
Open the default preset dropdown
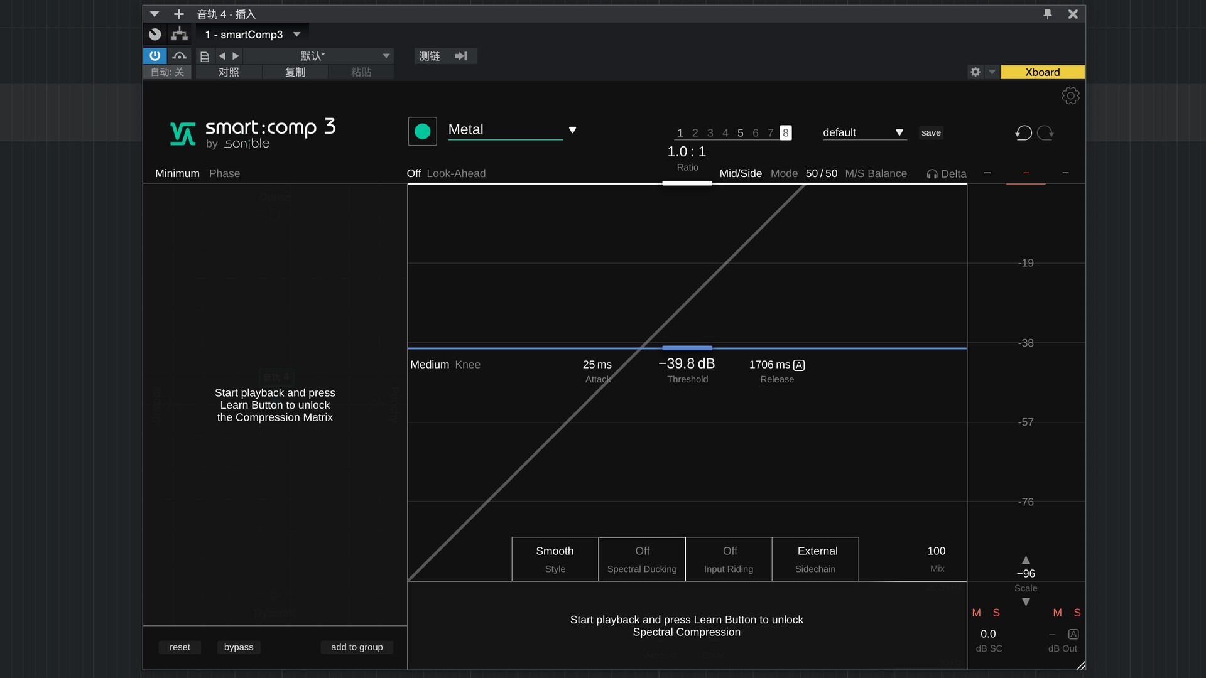coord(899,132)
